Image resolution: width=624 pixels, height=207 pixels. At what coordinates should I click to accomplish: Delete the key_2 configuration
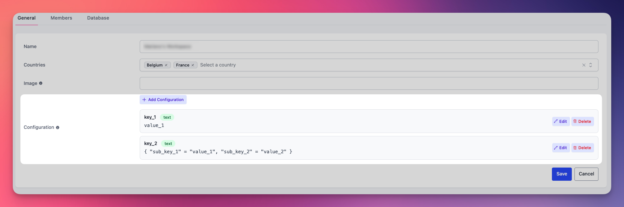pos(582,148)
